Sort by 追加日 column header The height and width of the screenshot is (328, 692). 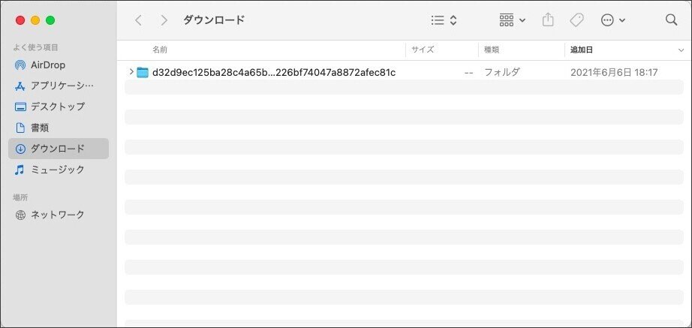[x=581, y=50]
